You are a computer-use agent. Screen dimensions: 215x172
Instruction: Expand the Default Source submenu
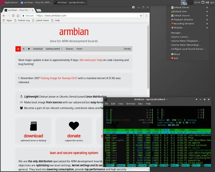pos(188,16)
